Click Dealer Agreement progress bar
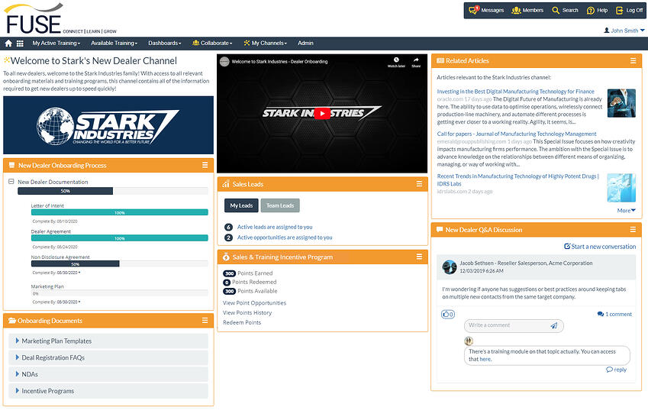648x420 pixels. pyautogui.click(x=119, y=238)
